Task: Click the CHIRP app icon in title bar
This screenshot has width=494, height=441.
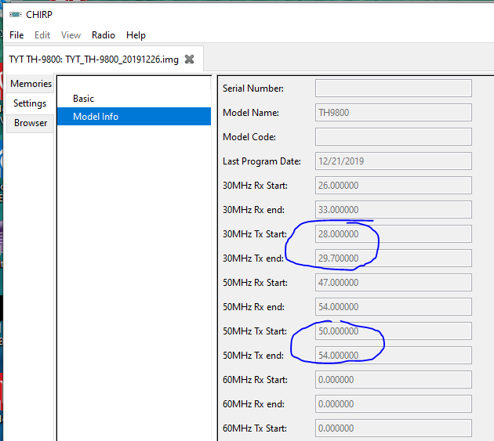Action: [16, 14]
